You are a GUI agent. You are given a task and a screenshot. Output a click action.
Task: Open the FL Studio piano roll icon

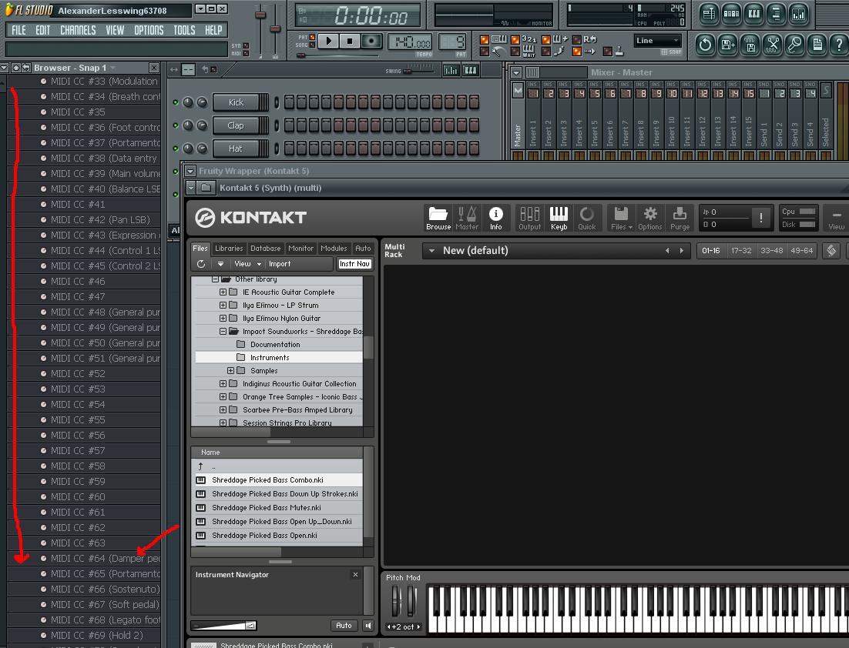(x=753, y=14)
